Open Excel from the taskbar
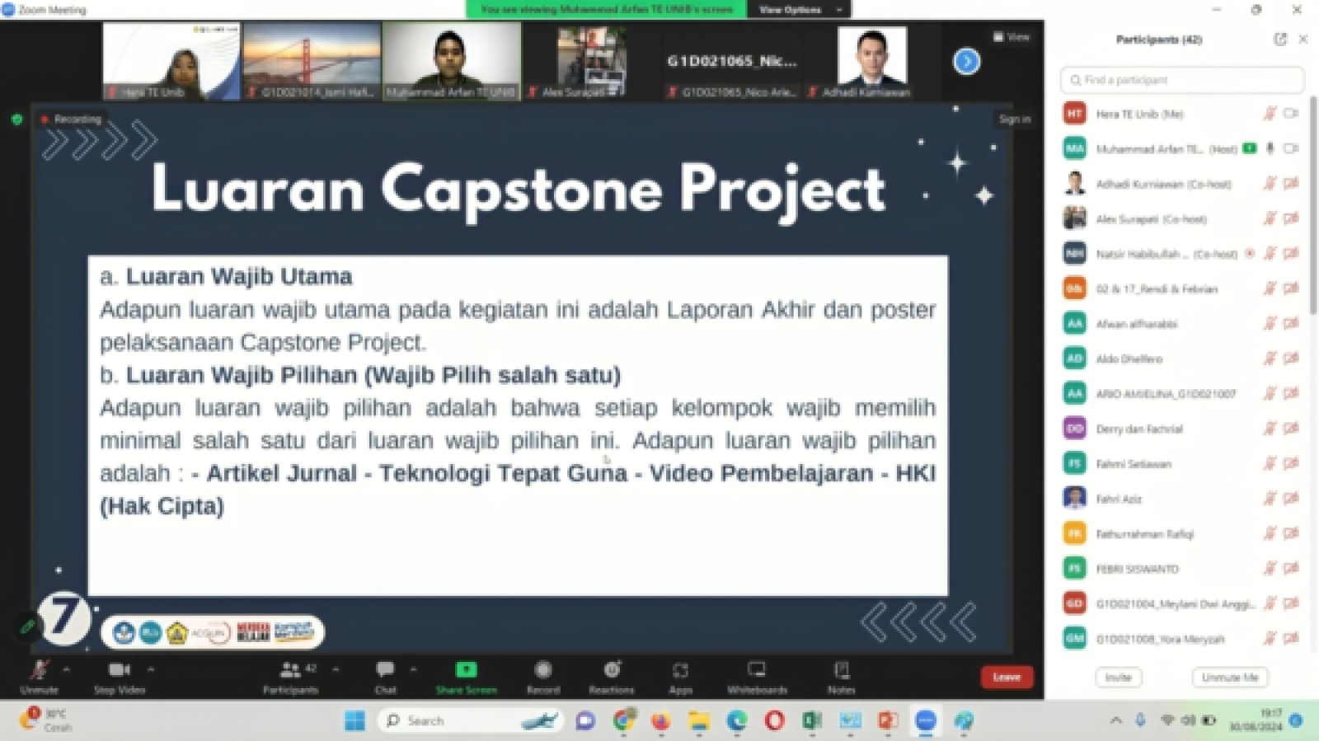Viewport: 1319px width, 741px height. tap(812, 720)
